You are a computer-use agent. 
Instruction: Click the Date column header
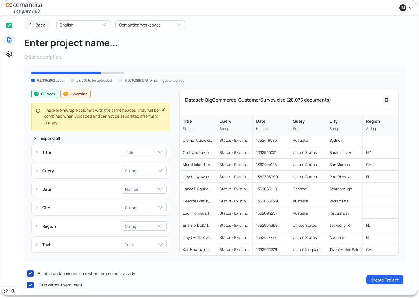click(271, 124)
